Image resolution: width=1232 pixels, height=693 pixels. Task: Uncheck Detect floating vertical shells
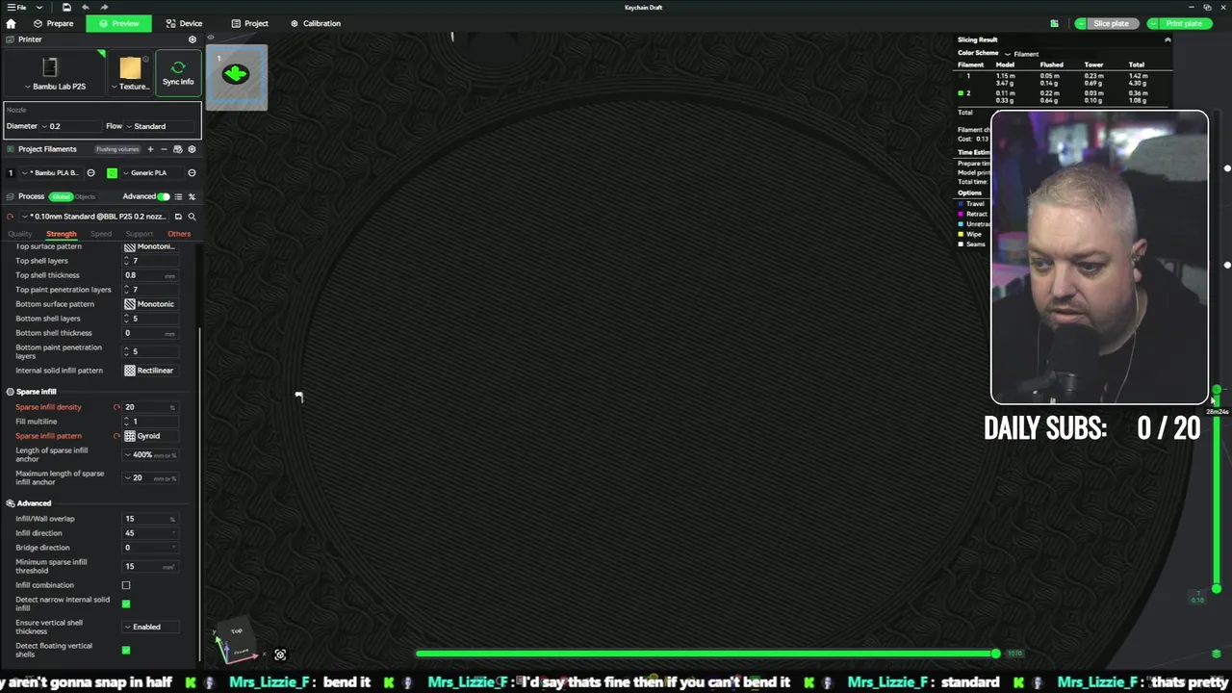click(x=126, y=650)
